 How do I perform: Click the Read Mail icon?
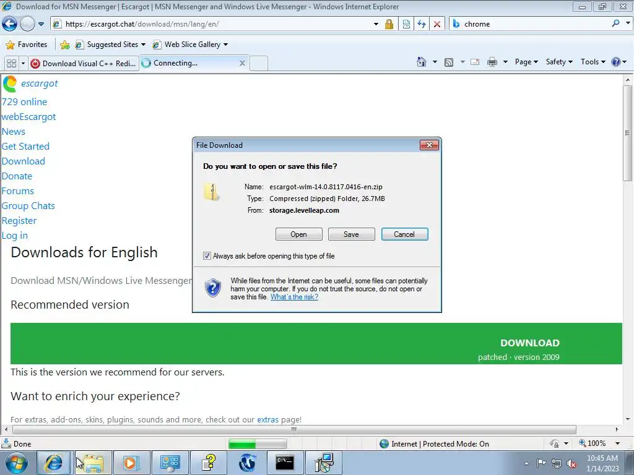475,62
